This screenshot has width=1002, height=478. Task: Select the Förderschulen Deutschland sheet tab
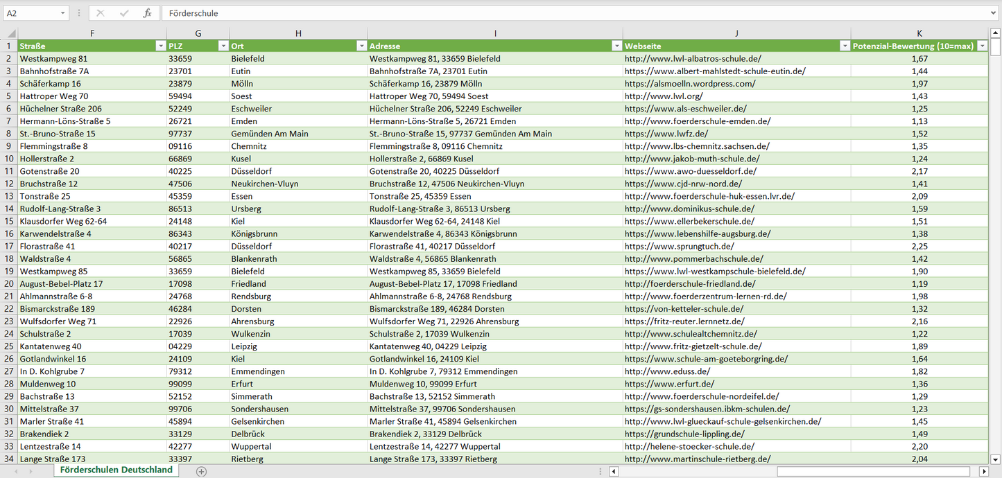pyautogui.click(x=116, y=470)
